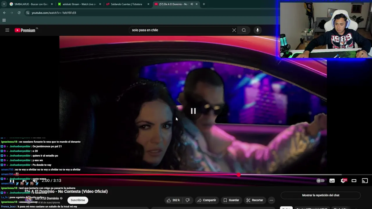The image size is (372, 209).
Task: Click Mostrar la repetición del chat
Action: coord(321,195)
